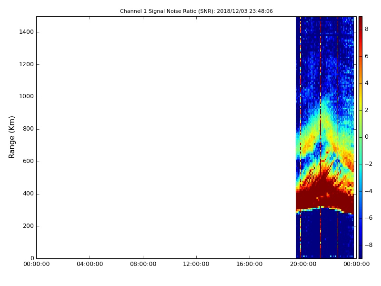Click the 1400 range tick label
Image resolution: width=381 pixels, height=286 pixels.
[x=27, y=32]
